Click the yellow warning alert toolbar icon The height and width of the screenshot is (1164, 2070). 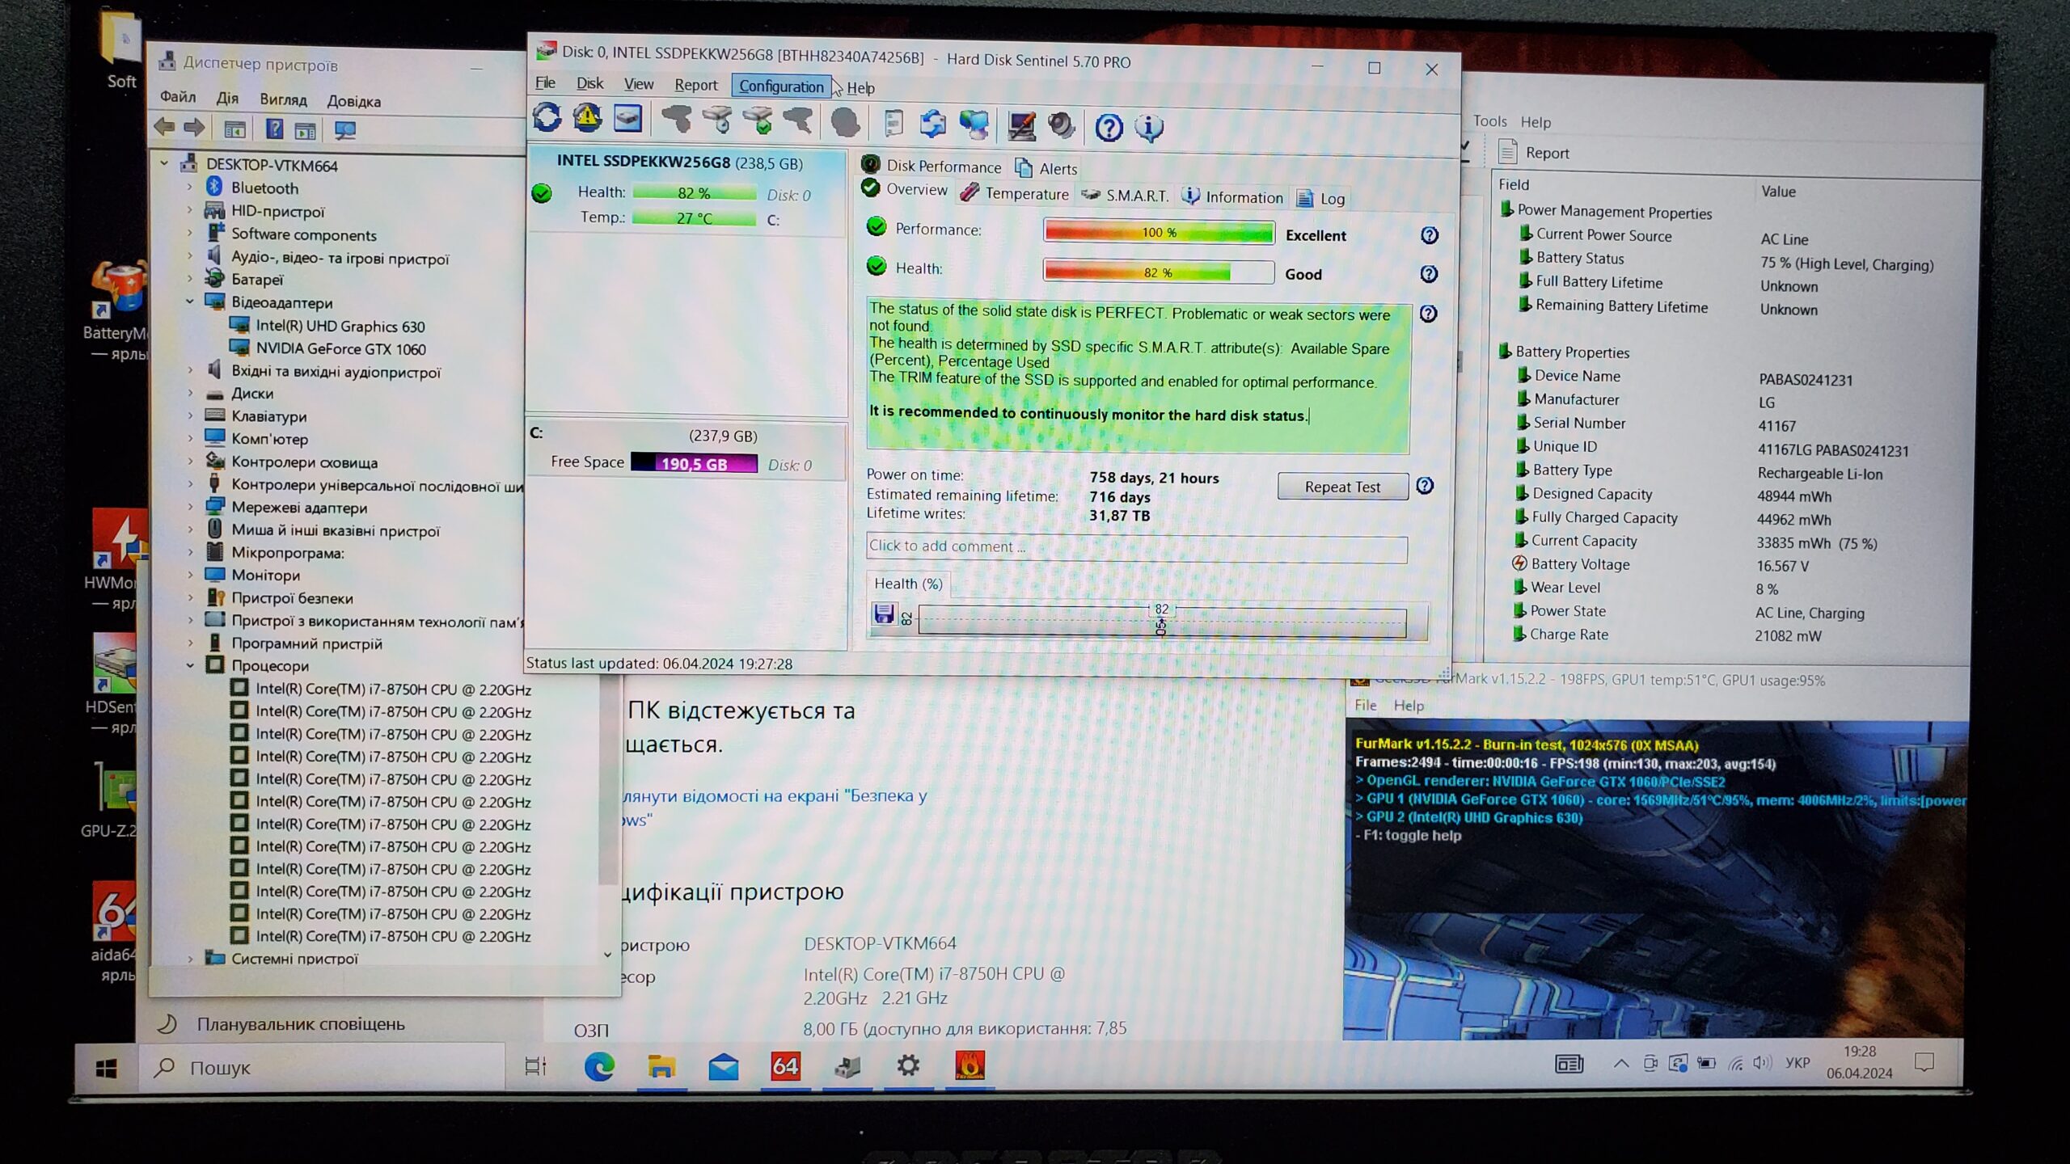click(x=588, y=119)
